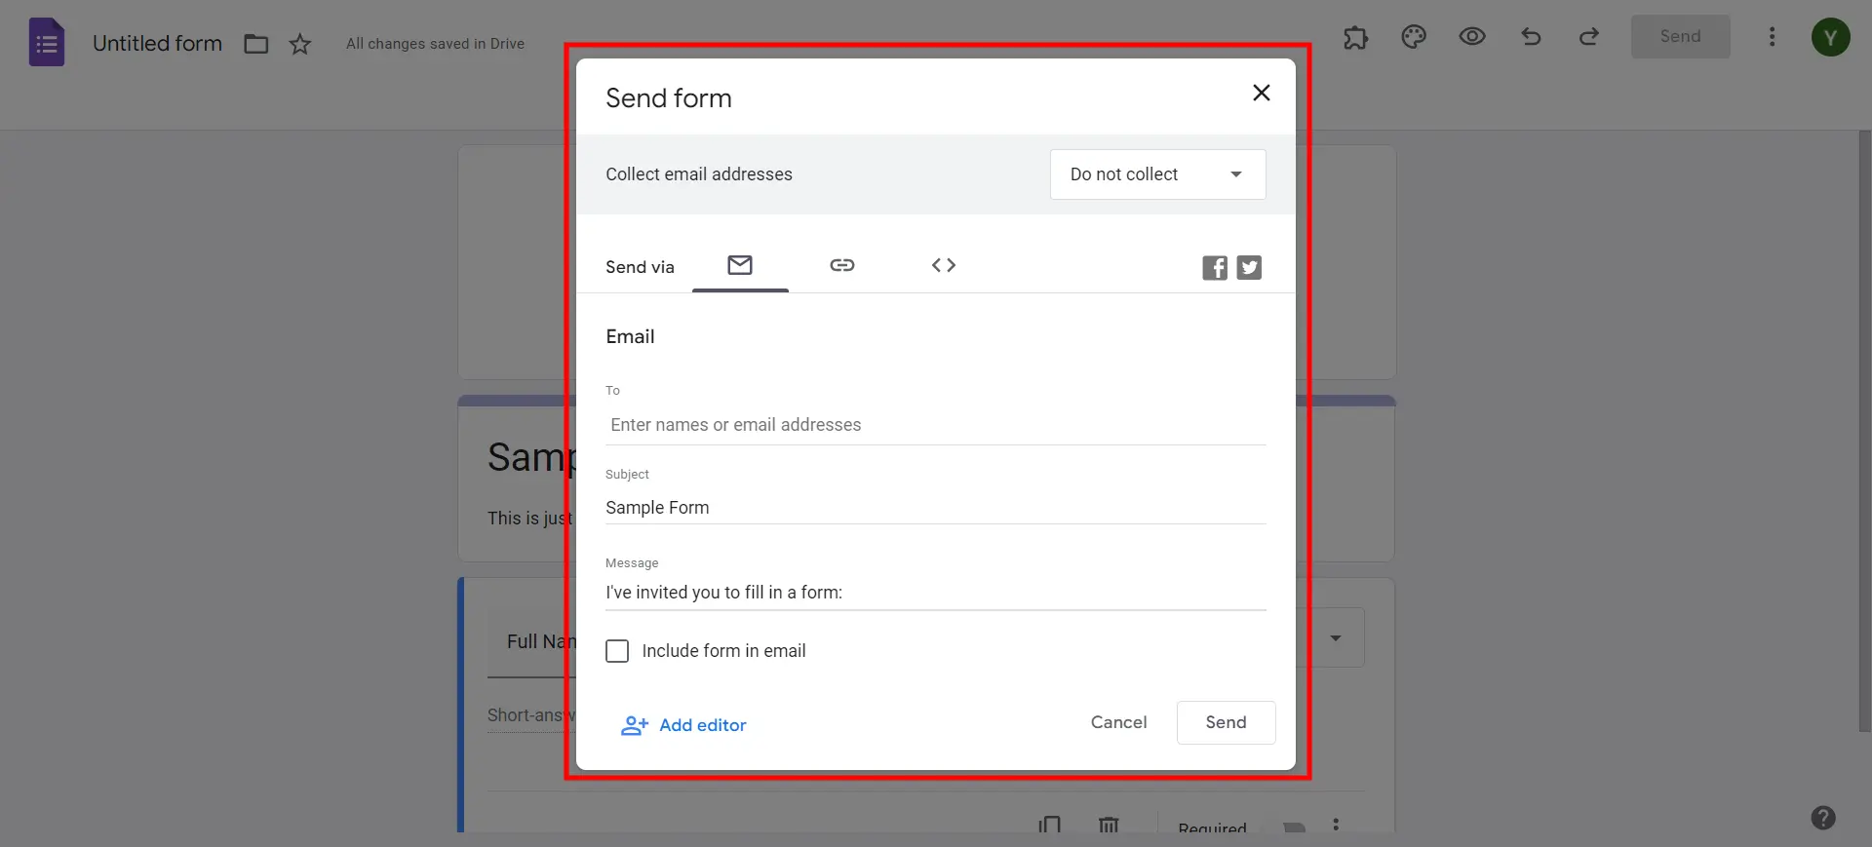This screenshot has height=847, width=1872.
Task: Open the Google Forms home icon
Action: (47, 43)
